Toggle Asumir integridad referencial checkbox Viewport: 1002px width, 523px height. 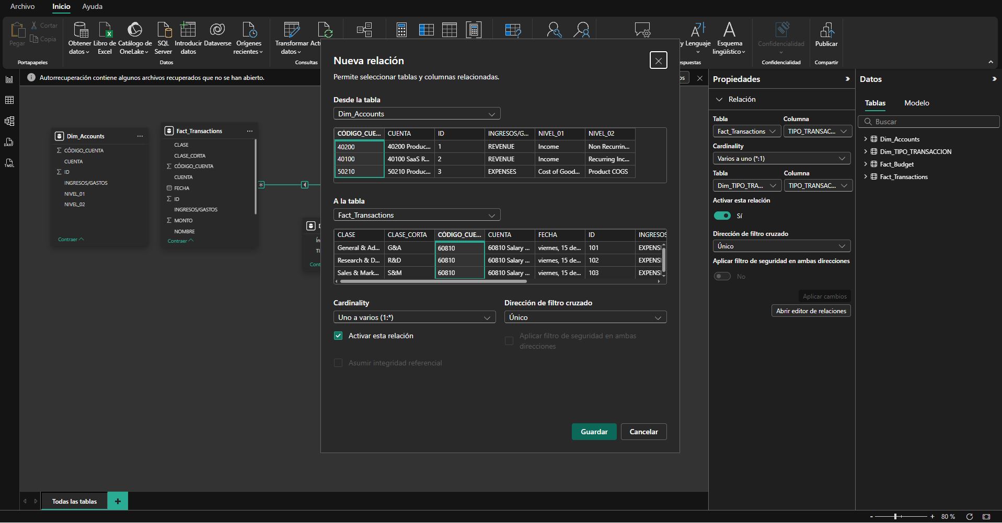click(x=338, y=363)
